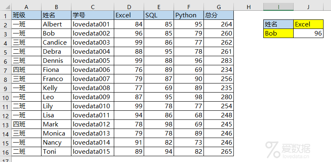Select the cell containing Lisa
Image resolution: width=331 pixels, height=162 pixels.
point(56,115)
